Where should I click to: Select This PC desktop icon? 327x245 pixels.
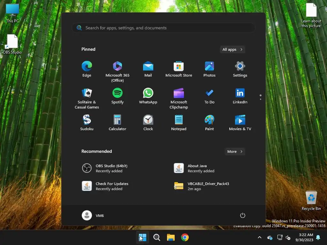click(x=12, y=13)
